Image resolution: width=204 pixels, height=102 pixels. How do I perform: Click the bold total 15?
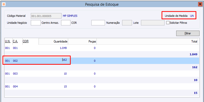tap(196, 93)
